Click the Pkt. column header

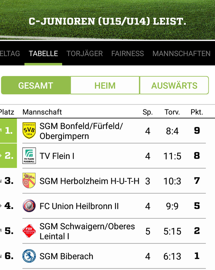[197, 112]
